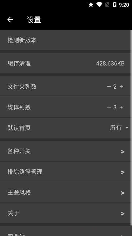Open the 关于 about page
This screenshot has width=132, height=236.
pyautogui.click(x=65, y=213)
